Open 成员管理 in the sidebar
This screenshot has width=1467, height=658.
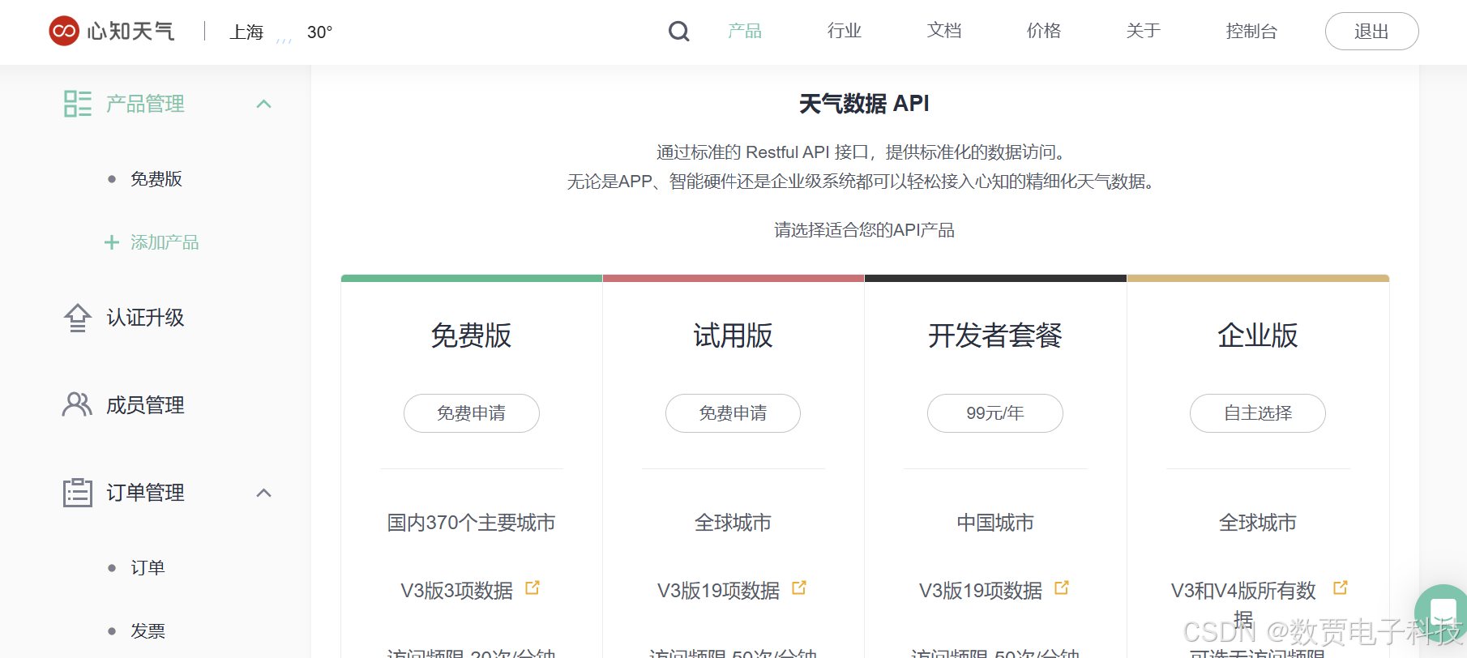point(146,405)
